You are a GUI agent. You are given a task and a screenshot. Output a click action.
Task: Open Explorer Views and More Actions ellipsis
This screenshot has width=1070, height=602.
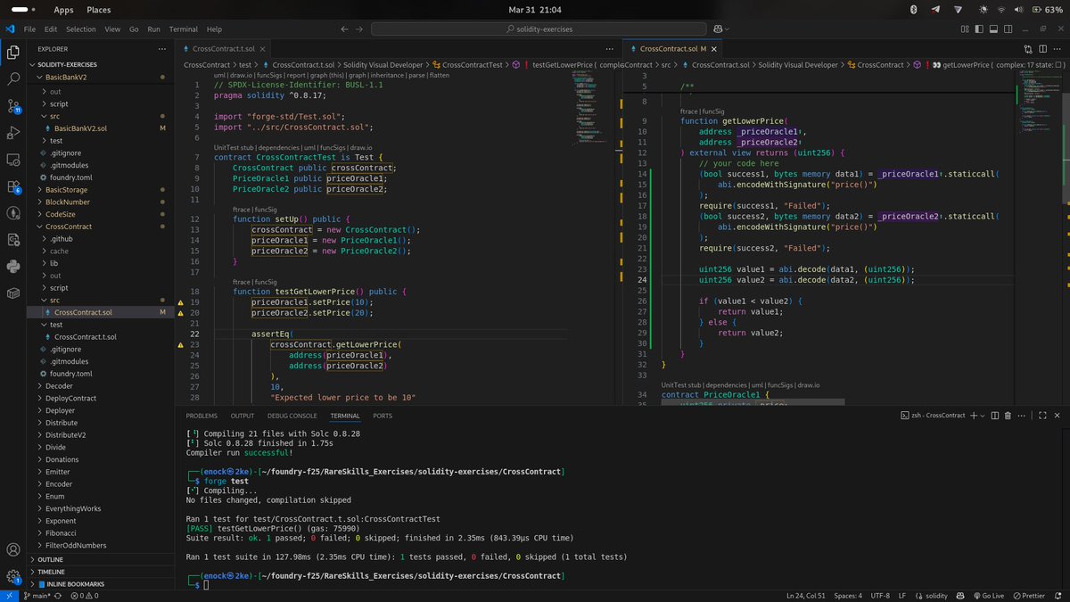161,49
